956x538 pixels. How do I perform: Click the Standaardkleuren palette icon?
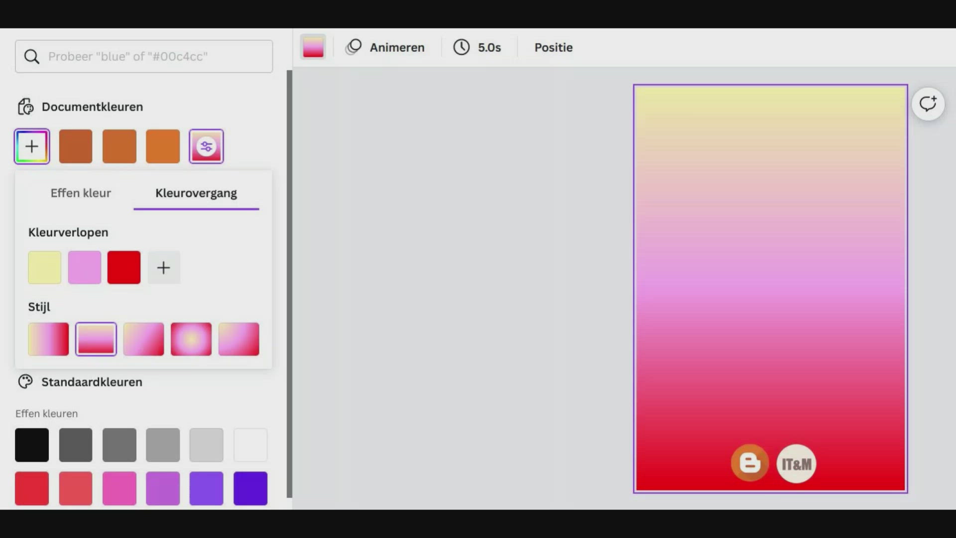(25, 382)
